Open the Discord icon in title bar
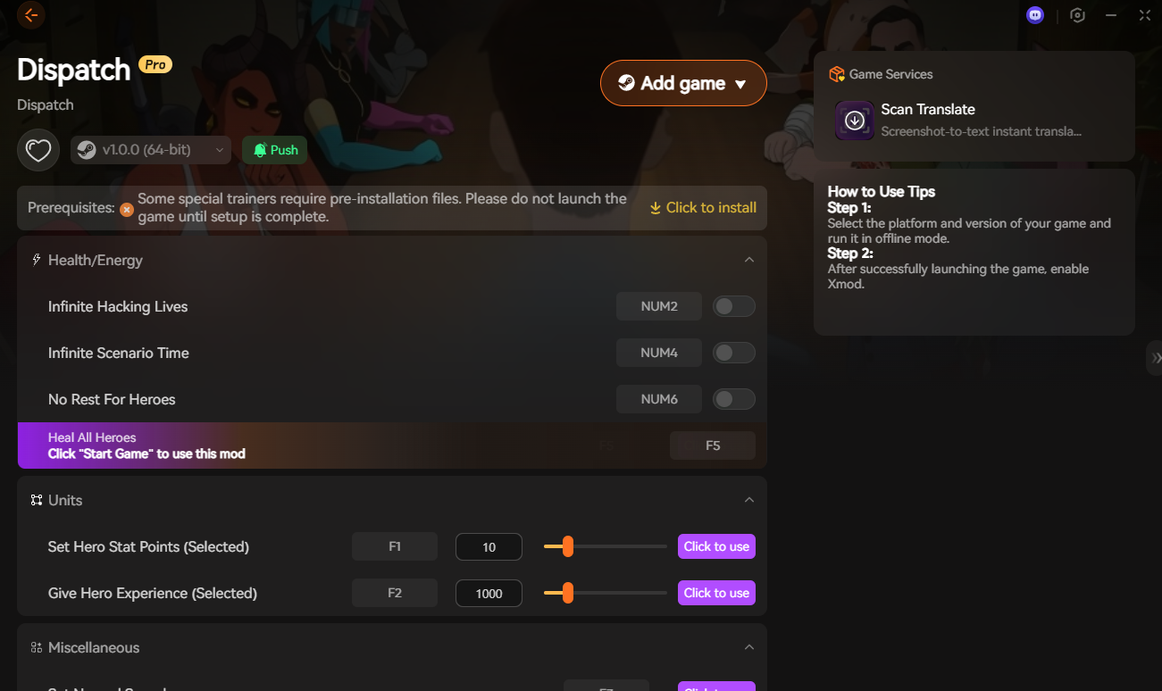This screenshot has height=691, width=1162. (x=1035, y=15)
